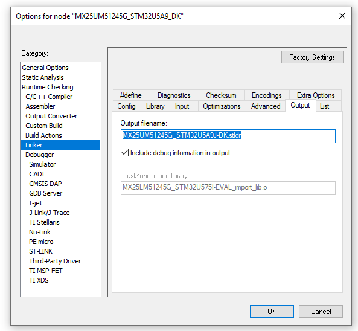Select CMSIS DAP entry
358x331 pixels.
pos(45,184)
